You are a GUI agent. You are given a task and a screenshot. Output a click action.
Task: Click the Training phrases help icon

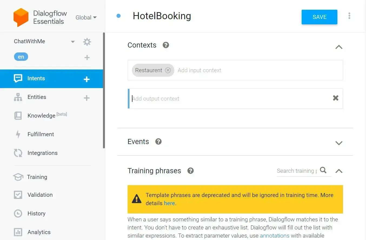point(191,171)
